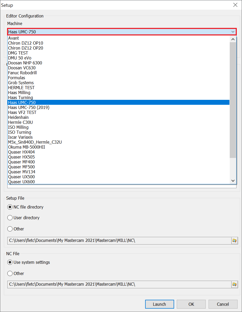Screen dimensions: 242x312
Task: Select Grob Systems machine
Action: tap(119, 83)
